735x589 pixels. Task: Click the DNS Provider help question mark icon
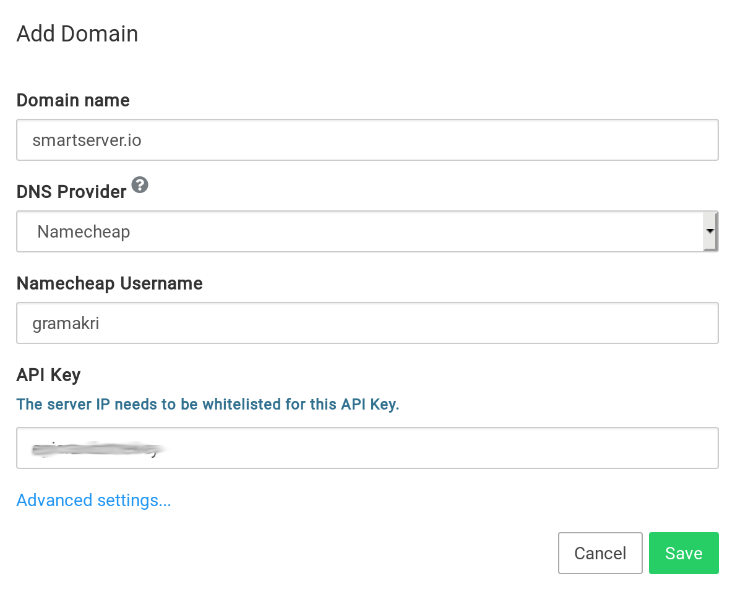coord(140,185)
